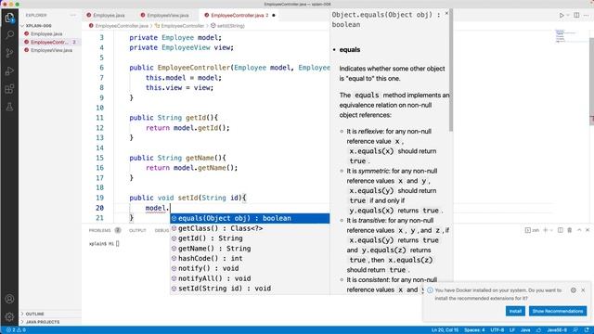The width and height of the screenshot is (594, 334).
Task: Maximize the panel with up chevron
Action: (579, 230)
